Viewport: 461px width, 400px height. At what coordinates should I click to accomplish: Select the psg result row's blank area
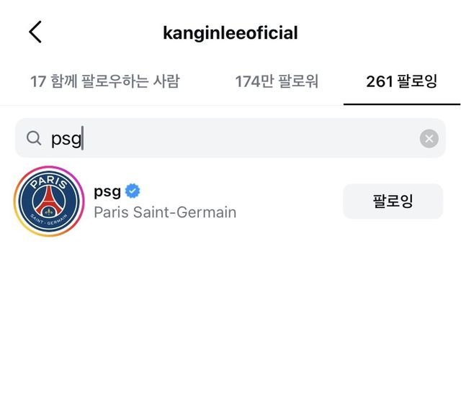click(288, 201)
